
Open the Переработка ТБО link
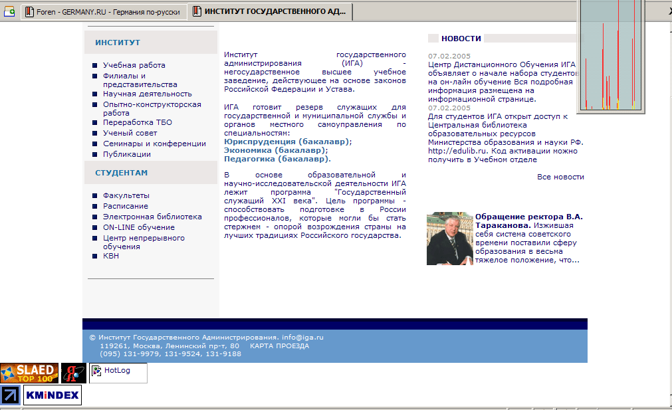[138, 122]
